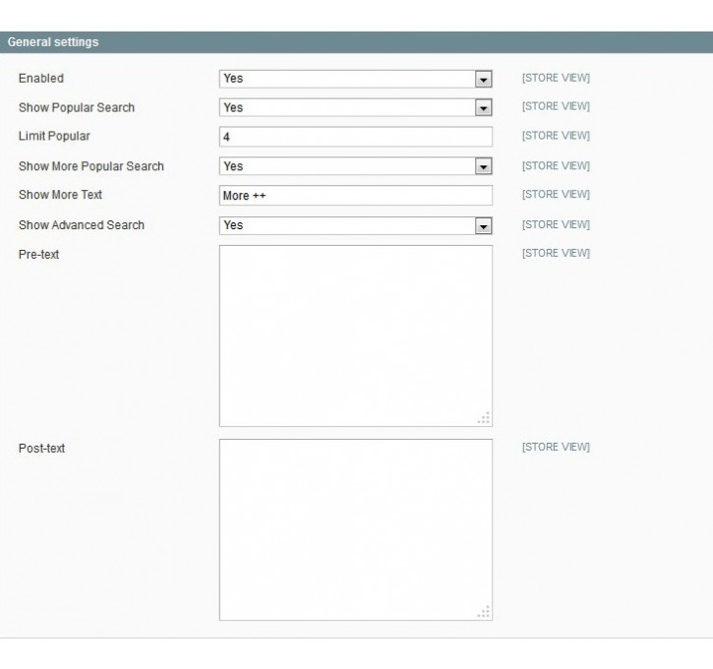Click the Limit Popular label
Viewport: 713px width, 669px height.
(x=54, y=136)
